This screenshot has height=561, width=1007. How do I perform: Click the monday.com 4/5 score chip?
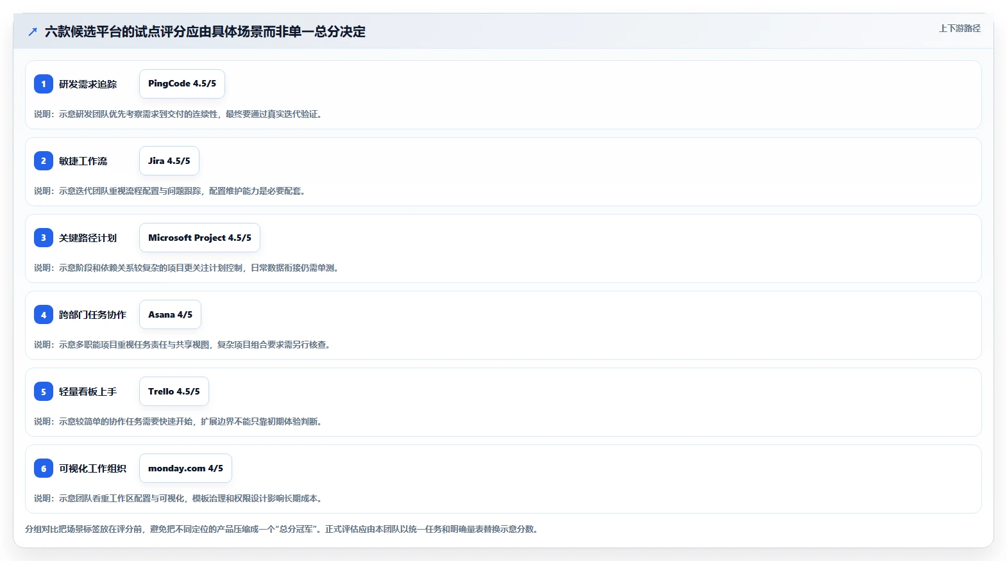pyautogui.click(x=185, y=468)
